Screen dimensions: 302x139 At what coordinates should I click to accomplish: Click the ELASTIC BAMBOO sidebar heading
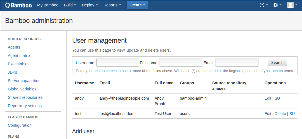pos(23,117)
